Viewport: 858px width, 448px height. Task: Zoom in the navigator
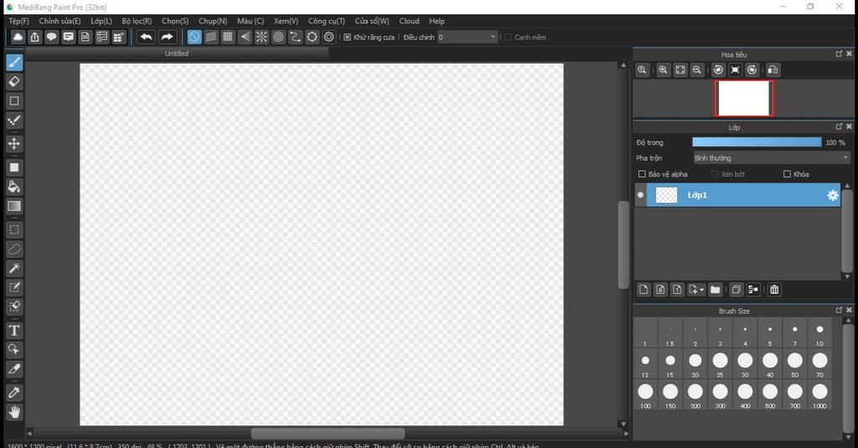click(x=664, y=70)
